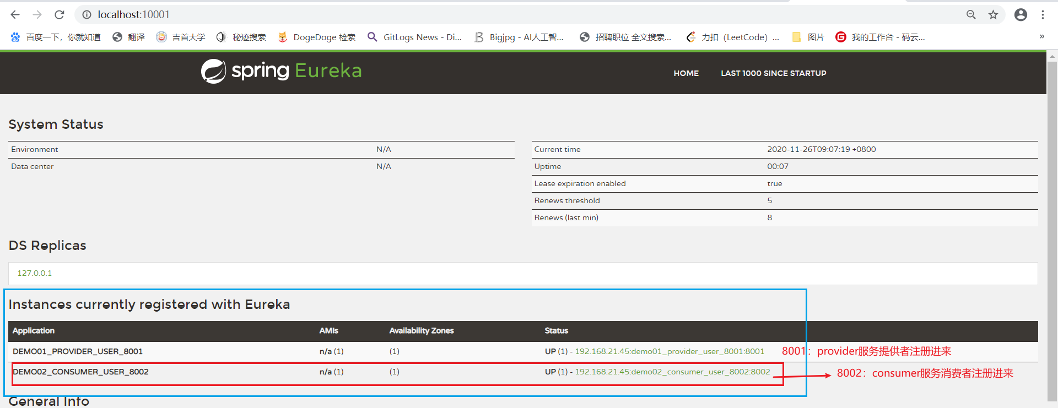Click the site info icon in address bar
The width and height of the screenshot is (1058, 408).
click(x=87, y=15)
